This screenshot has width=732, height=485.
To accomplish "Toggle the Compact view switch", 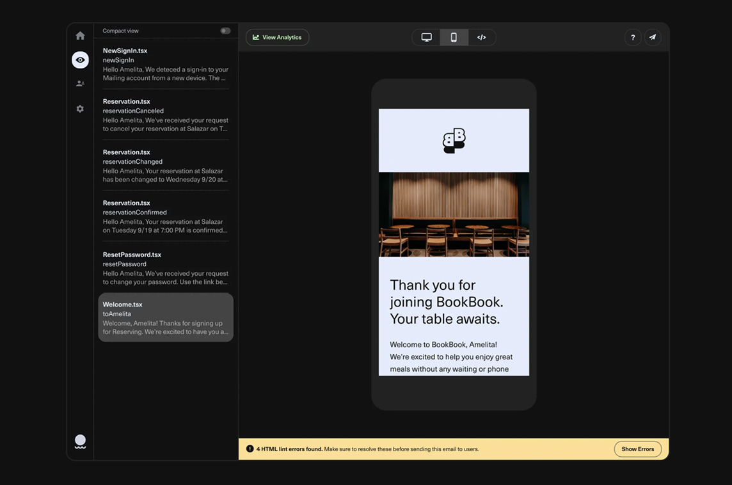I will coord(225,31).
